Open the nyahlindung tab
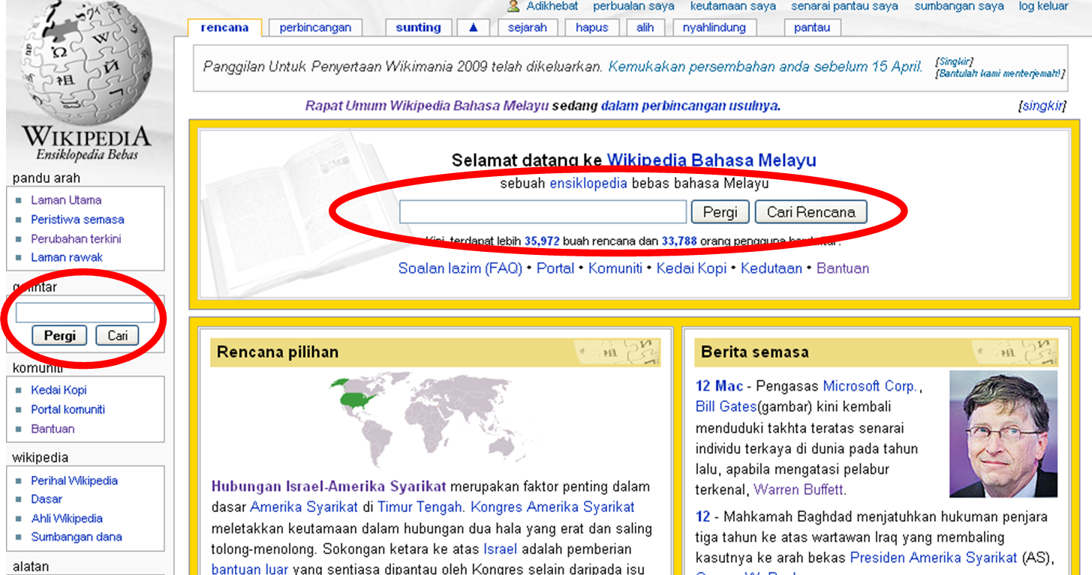This screenshot has width=1092, height=575. coord(714,28)
